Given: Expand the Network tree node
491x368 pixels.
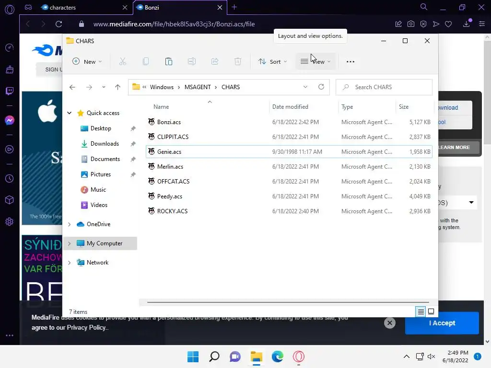Looking at the screenshot, I should 70,263.
